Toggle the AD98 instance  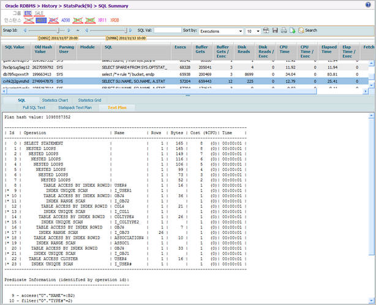(66, 20)
